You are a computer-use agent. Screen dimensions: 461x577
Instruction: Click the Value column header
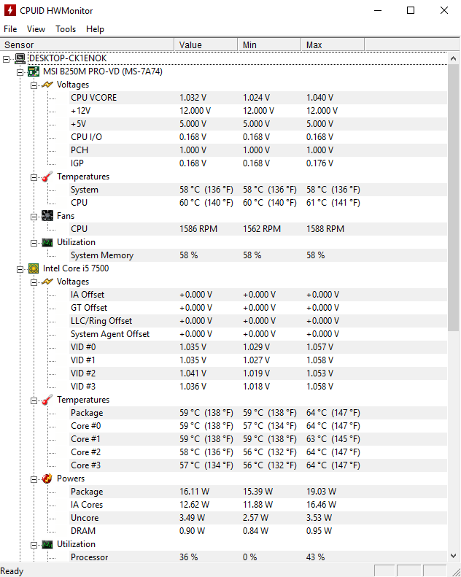205,45
